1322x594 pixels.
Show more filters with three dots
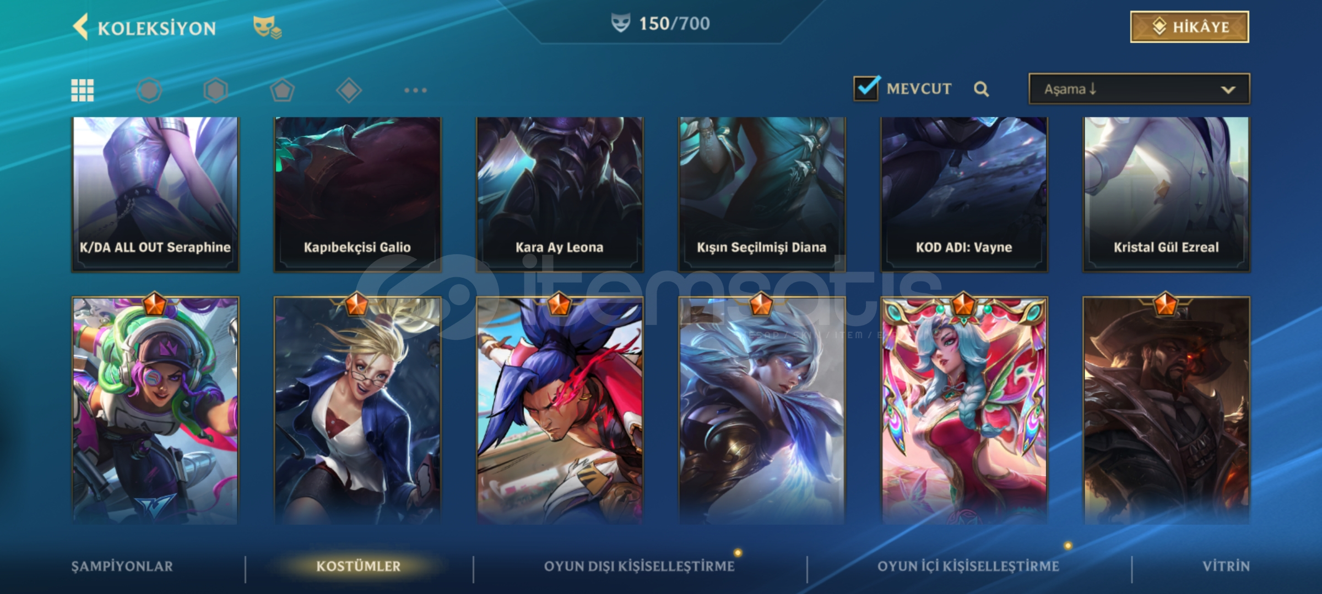click(x=415, y=90)
